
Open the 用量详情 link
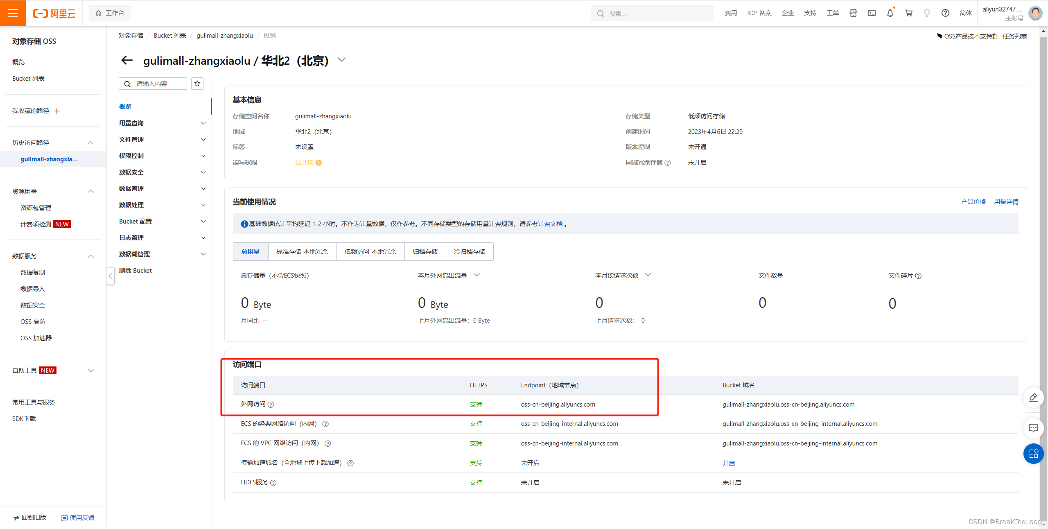click(x=1006, y=202)
